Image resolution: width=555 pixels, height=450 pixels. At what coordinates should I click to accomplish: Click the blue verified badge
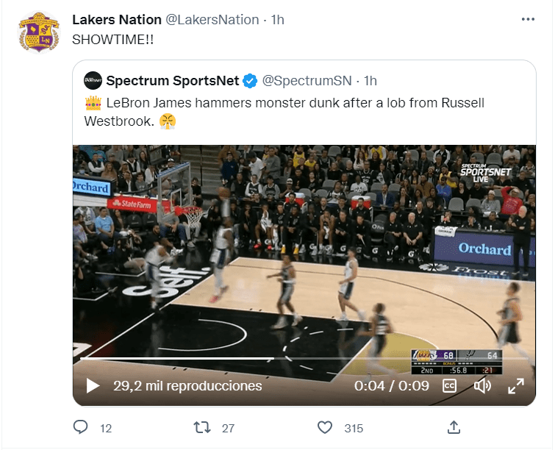click(x=251, y=80)
